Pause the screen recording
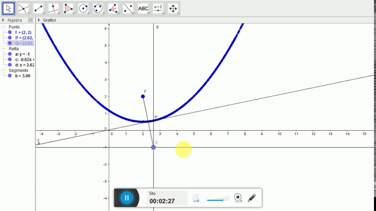Viewport: 376px width, 211px height. pyautogui.click(x=127, y=198)
